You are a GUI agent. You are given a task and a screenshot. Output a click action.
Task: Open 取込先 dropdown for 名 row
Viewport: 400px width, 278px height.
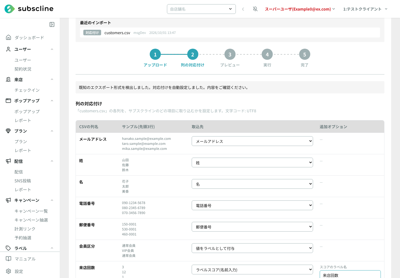[x=252, y=184]
